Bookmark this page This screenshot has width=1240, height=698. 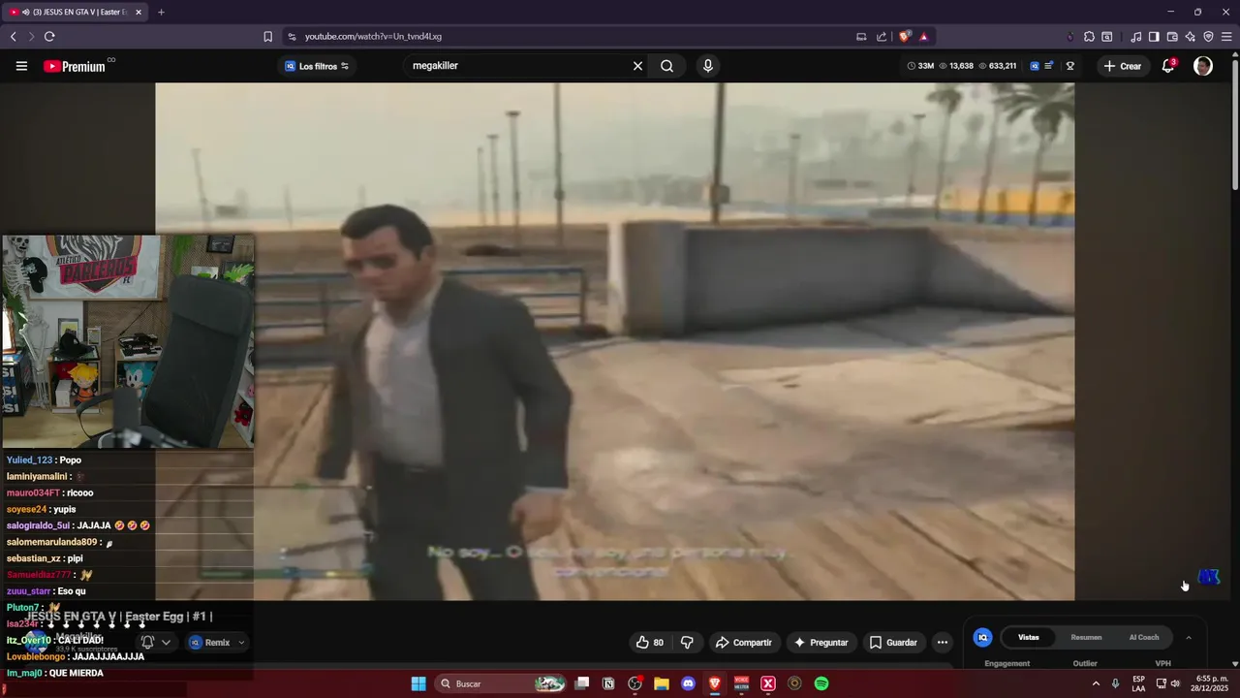click(268, 36)
